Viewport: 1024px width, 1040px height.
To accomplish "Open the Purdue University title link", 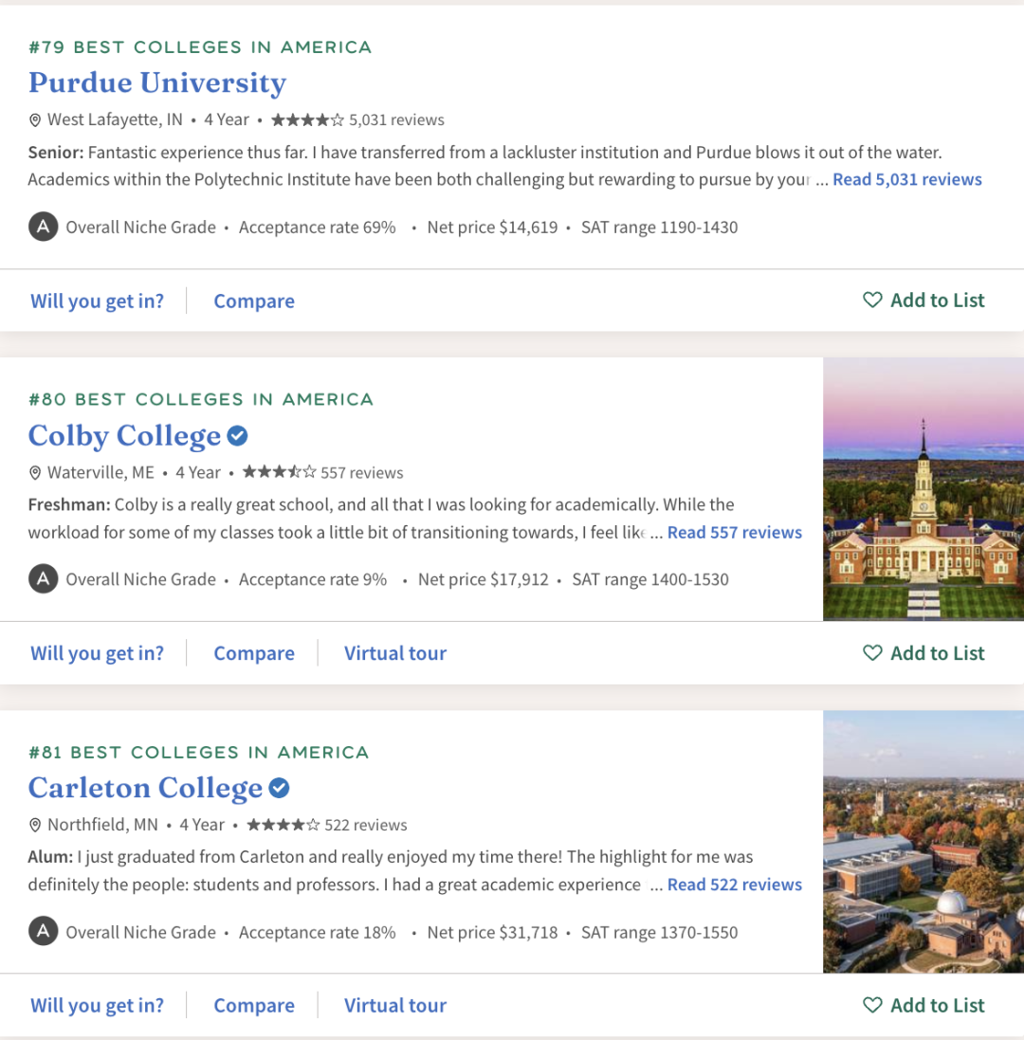I will click(x=157, y=83).
